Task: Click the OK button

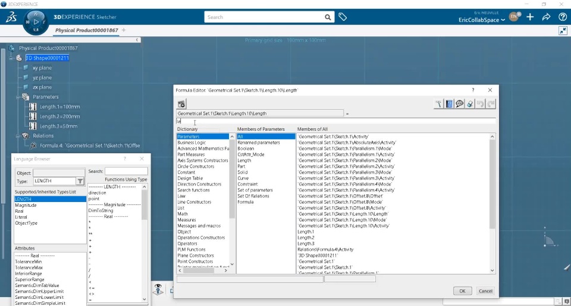Action: pyautogui.click(x=463, y=291)
